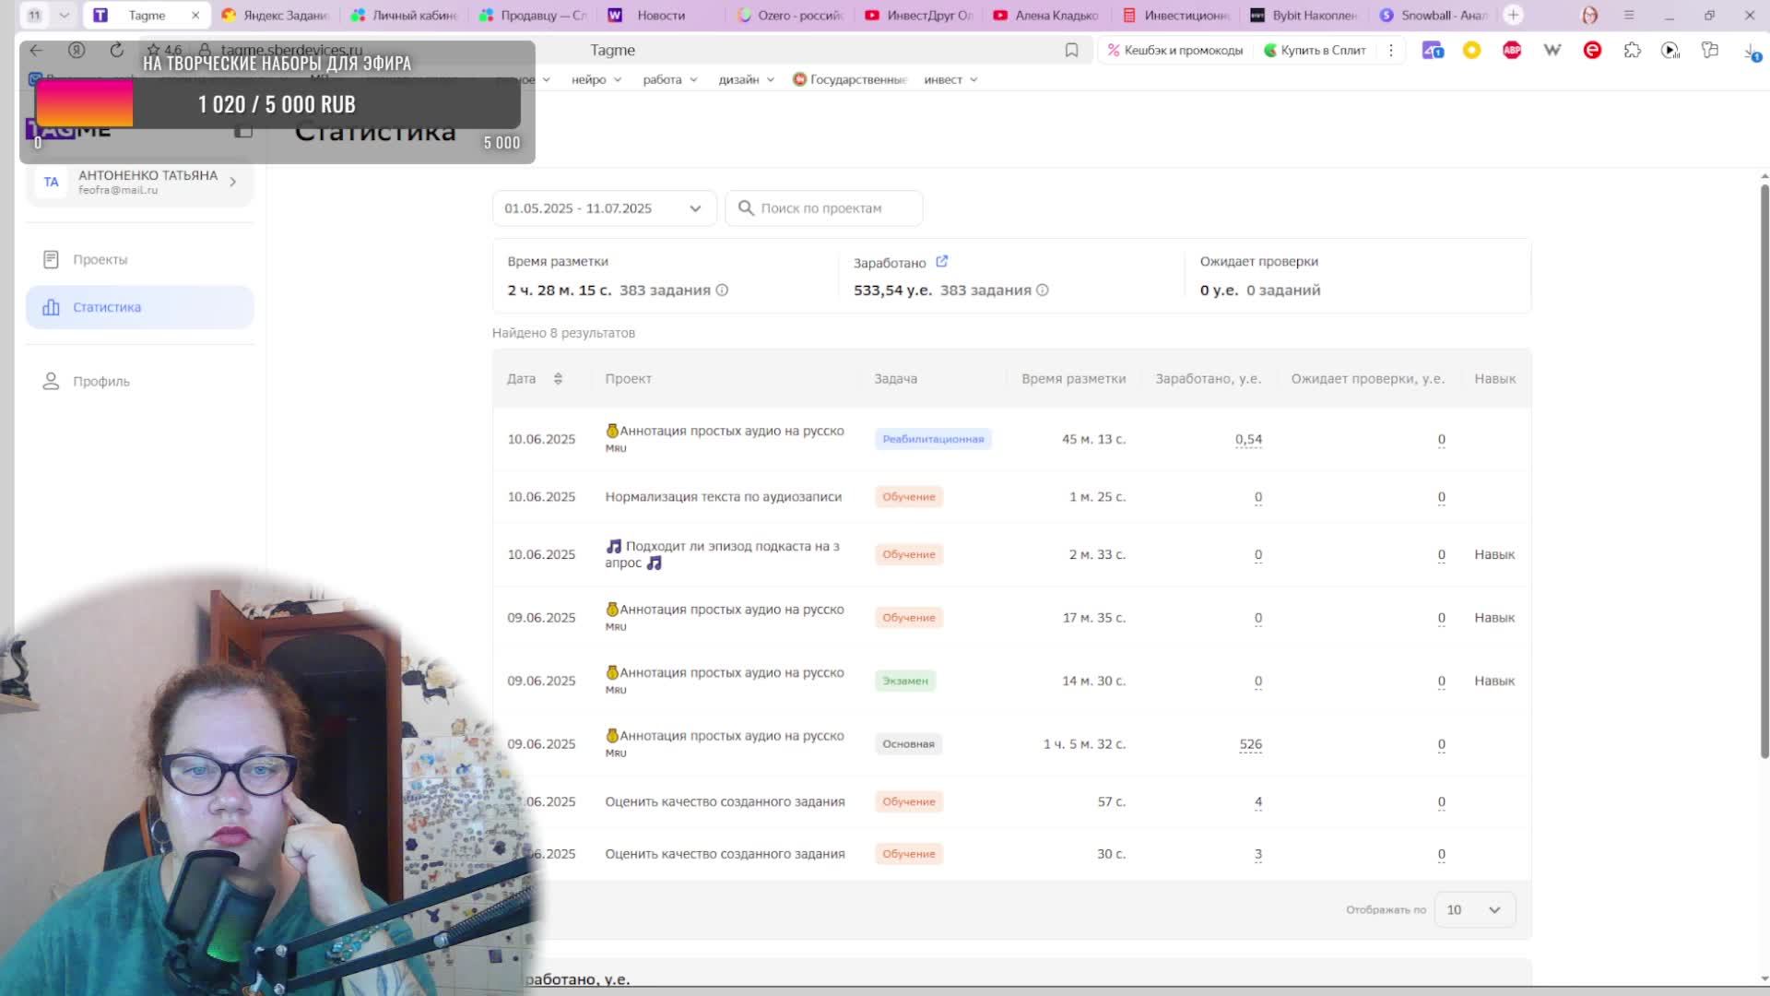Click info icon beside time 383 задания

coord(722,290)
